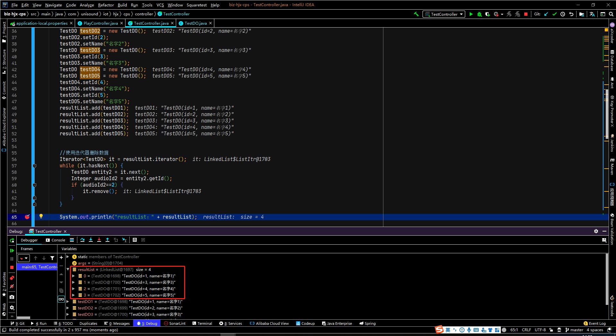Open the VCS menu
The width and height of the screenshot is (616, 336).
160,5
